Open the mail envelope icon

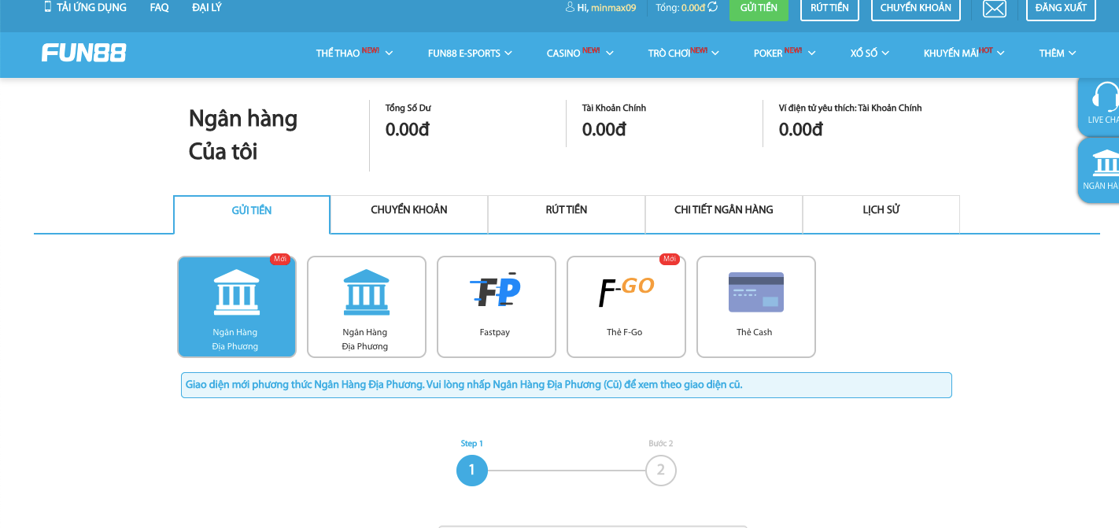click(995, 9)
